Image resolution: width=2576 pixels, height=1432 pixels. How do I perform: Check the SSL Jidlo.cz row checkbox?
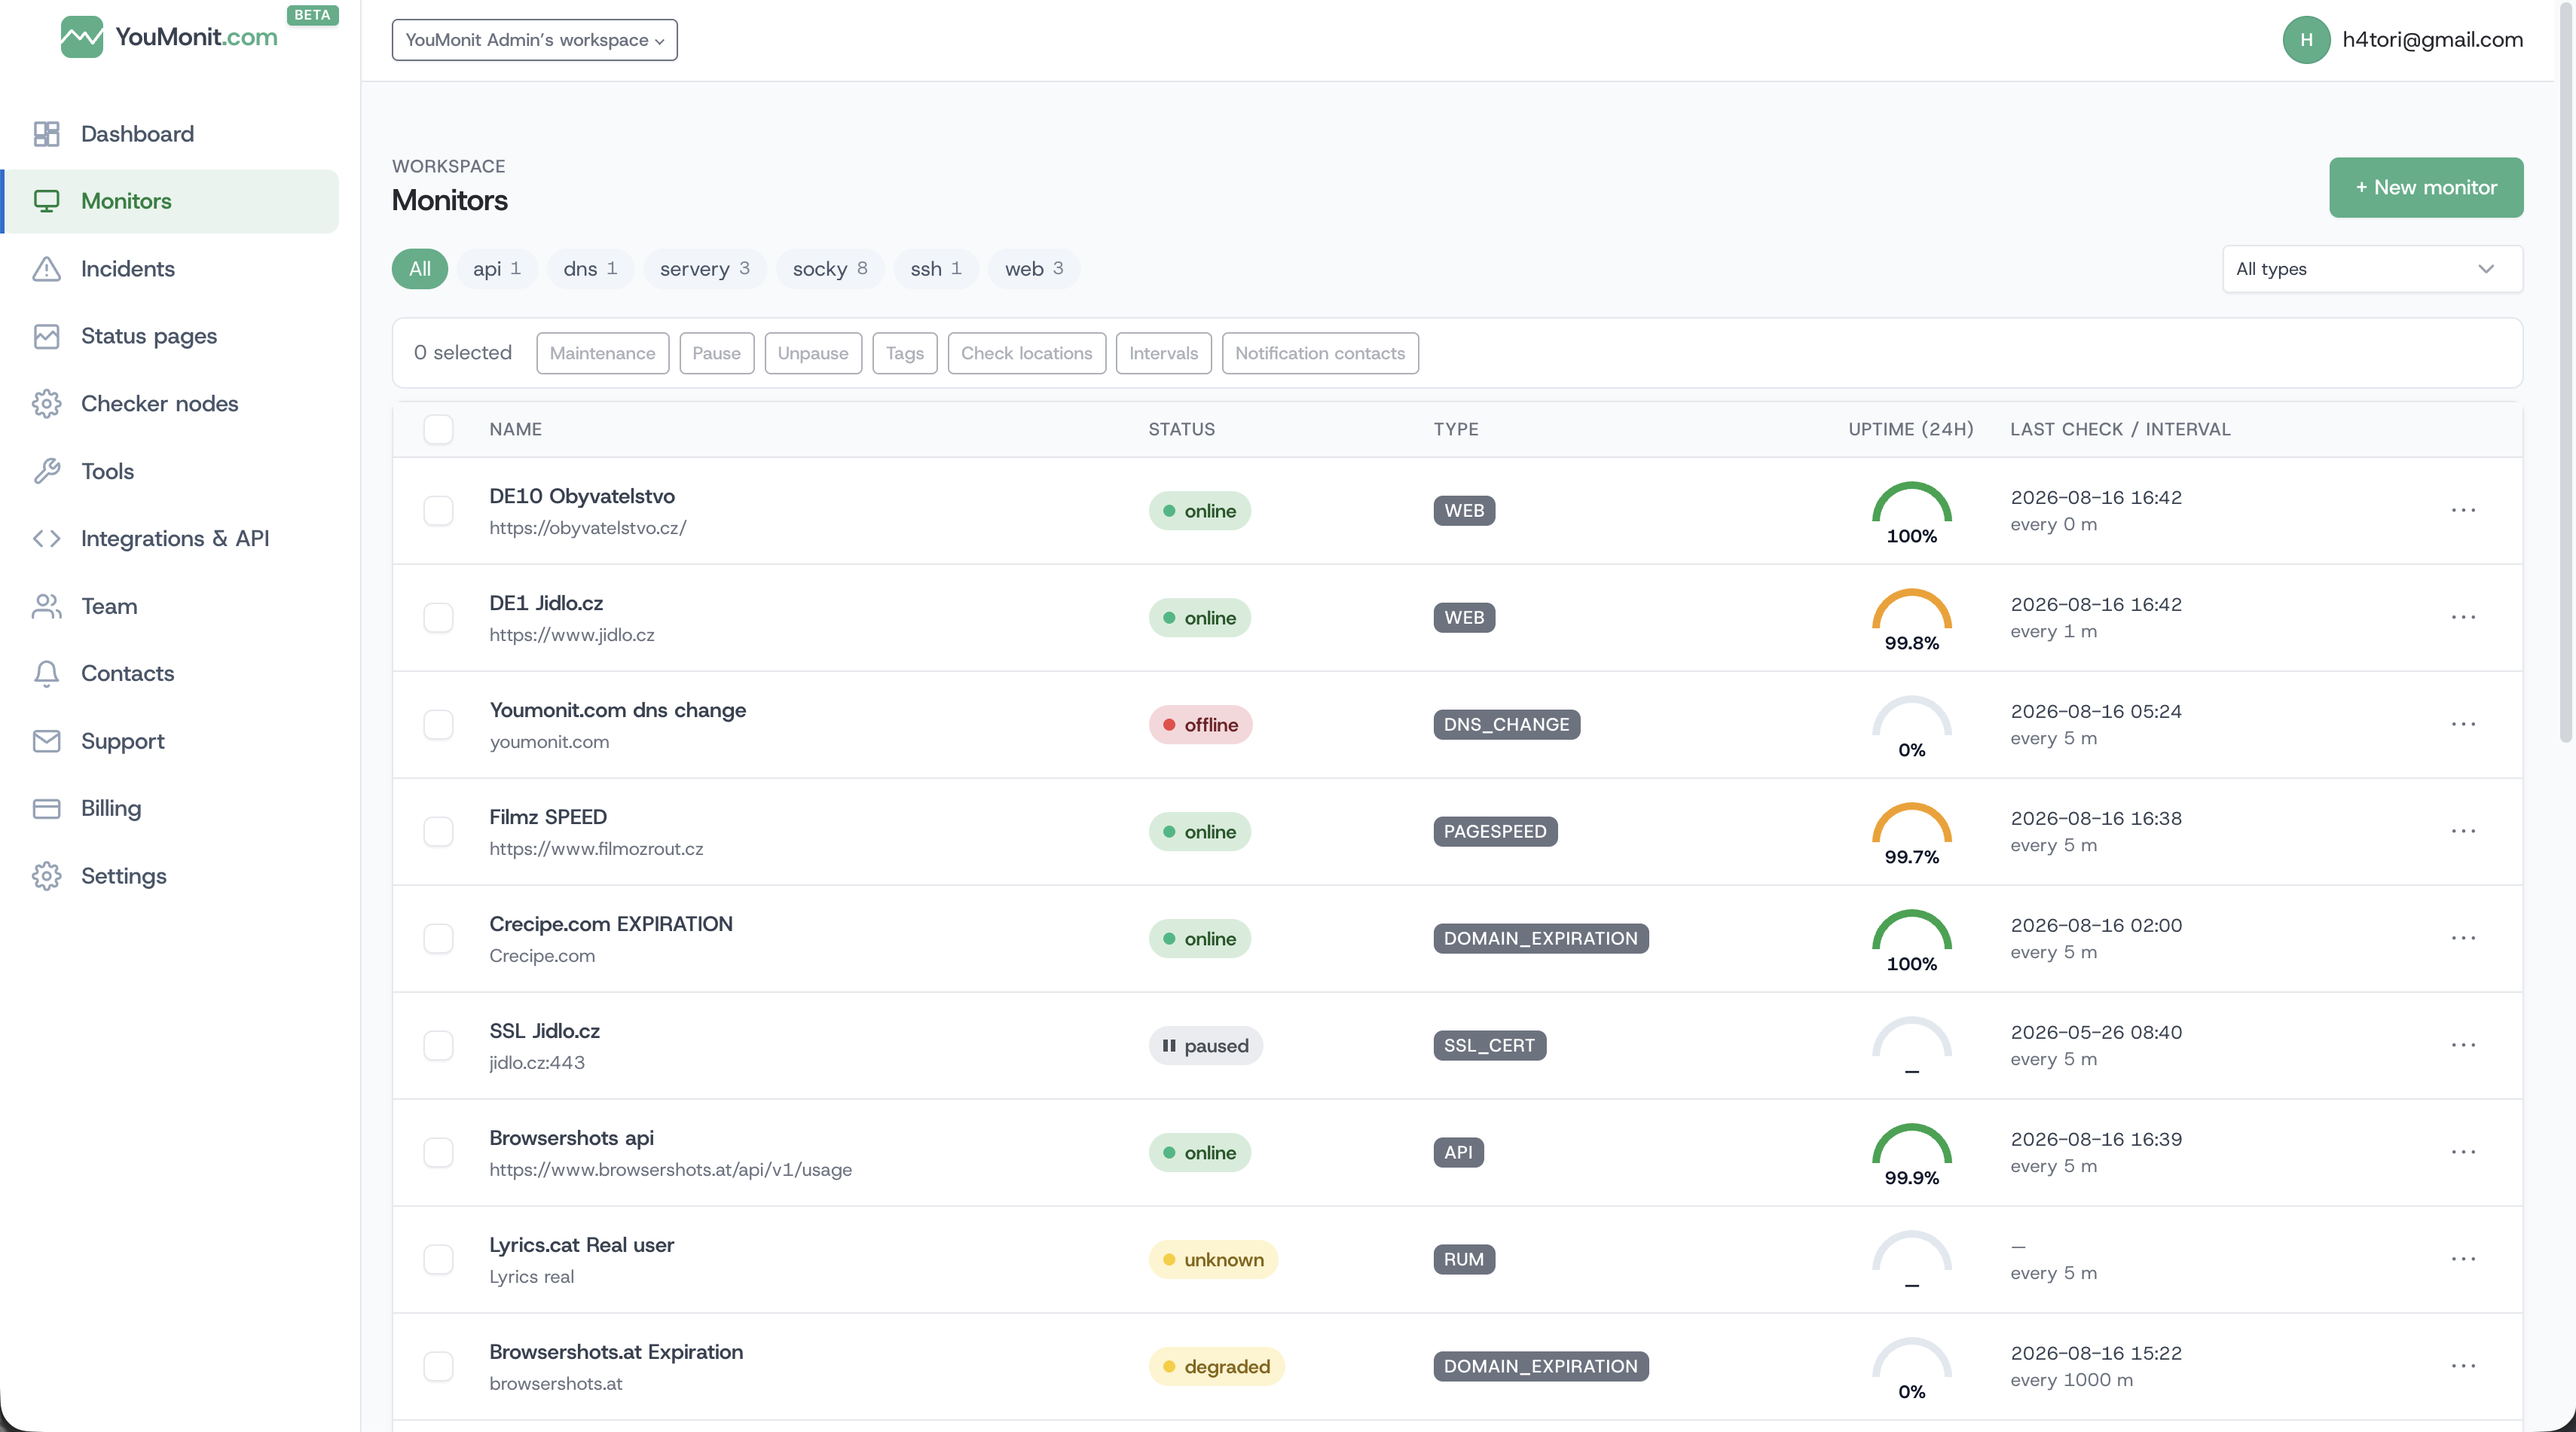coord(438,1046)
